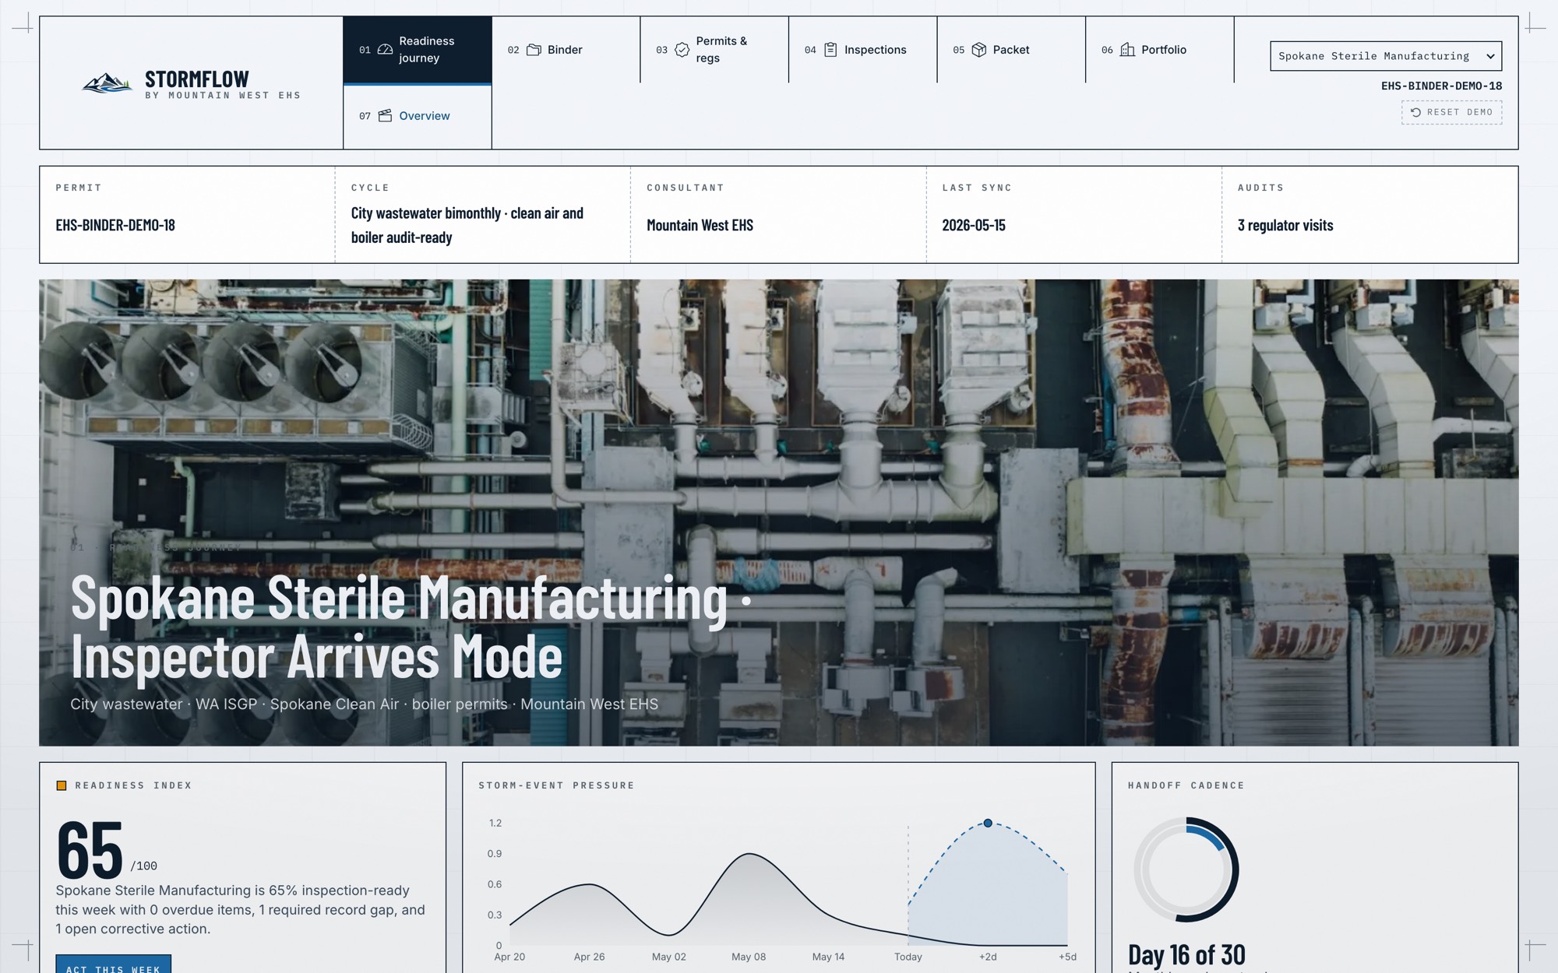
Task: Click the May 08 label on chart axis
Action: [749, 957]
